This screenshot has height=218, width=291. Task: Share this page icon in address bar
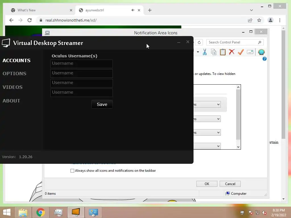250,20
